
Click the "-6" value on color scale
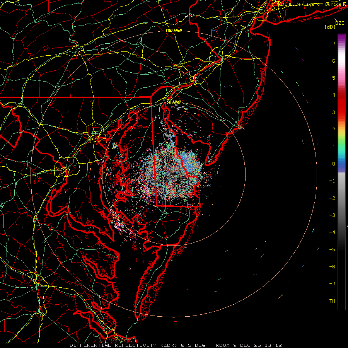[332, 267]
